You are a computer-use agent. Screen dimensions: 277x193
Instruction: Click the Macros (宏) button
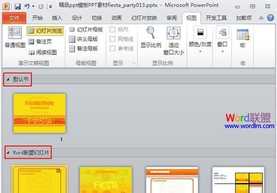coord(242,39)
